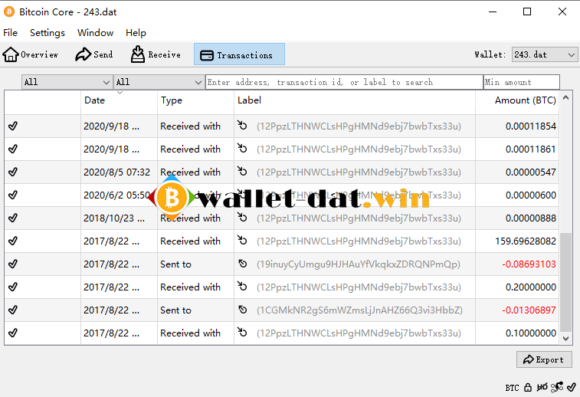Select amount 159.69628082

526,241
